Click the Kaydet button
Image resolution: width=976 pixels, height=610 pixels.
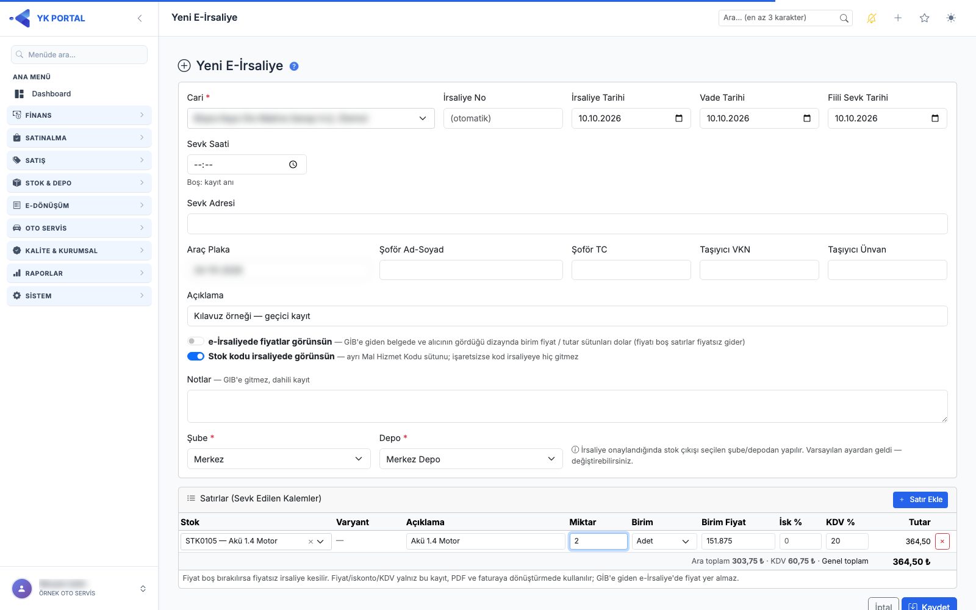coord(929,605)
